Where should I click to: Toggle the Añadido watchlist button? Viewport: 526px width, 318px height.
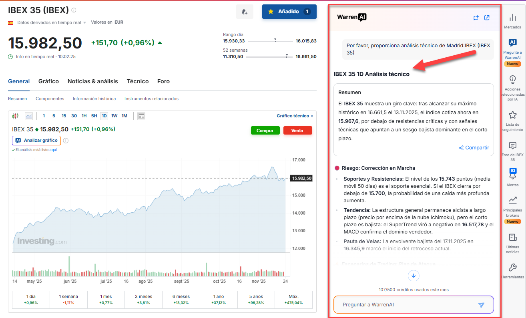(289, 12)
